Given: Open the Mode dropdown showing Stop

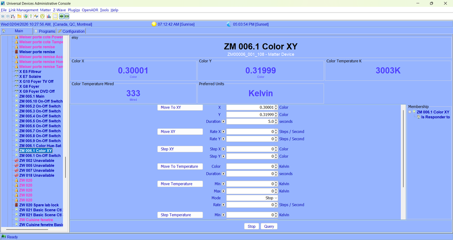Looking at the screenshot, I should click(x=252, y=198).
